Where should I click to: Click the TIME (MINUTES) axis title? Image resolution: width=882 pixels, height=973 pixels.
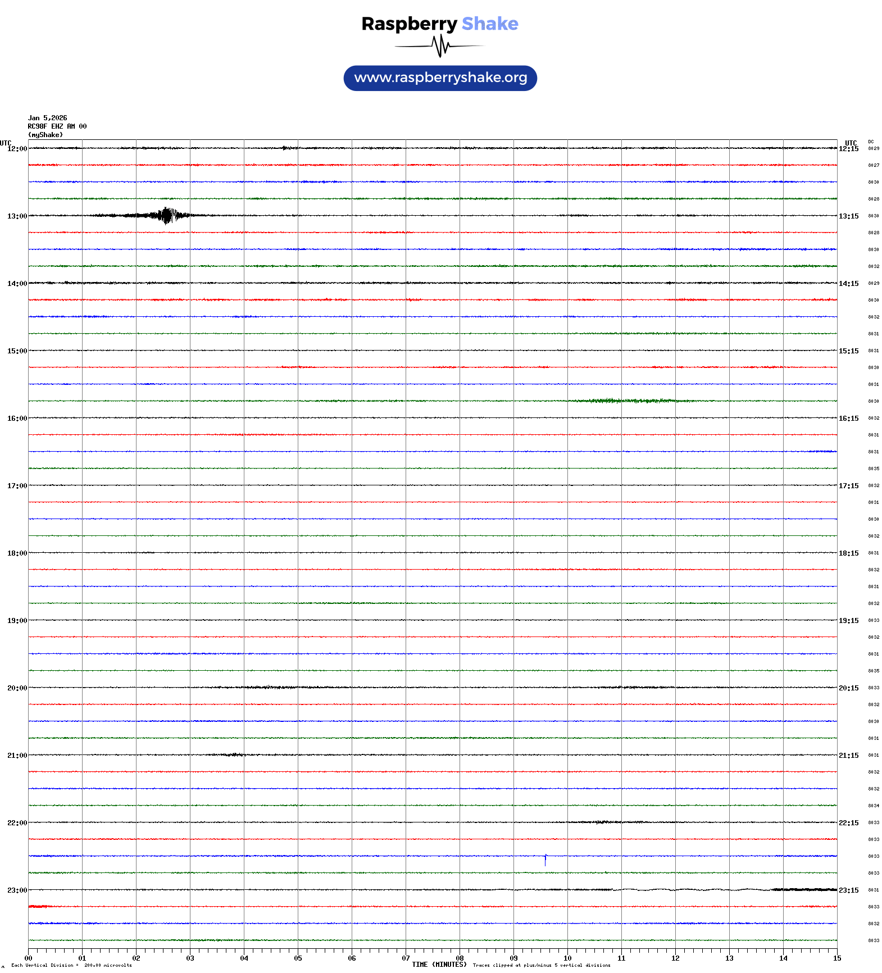439,965
